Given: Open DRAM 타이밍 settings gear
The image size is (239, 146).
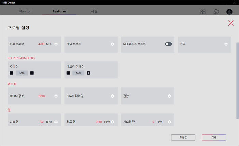Looking at the screenshot, I should 113,96.
